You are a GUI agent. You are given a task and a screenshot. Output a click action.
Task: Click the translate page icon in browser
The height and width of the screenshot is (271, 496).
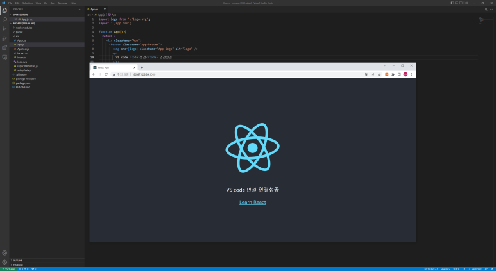366,74
